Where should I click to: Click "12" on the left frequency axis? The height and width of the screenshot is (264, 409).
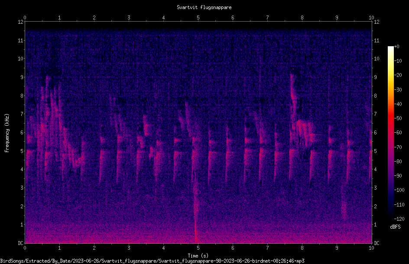click(x=20, y=22)
